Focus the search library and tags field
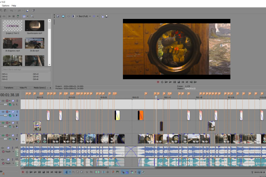Image resolution: width=266 pixels, height=177 pixels. pos(26,70)
